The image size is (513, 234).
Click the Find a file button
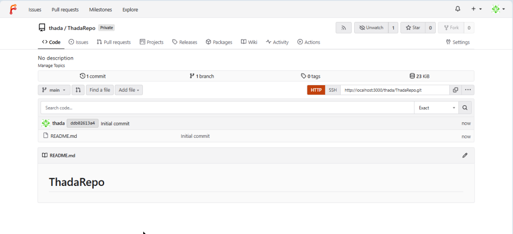point(100,90)
